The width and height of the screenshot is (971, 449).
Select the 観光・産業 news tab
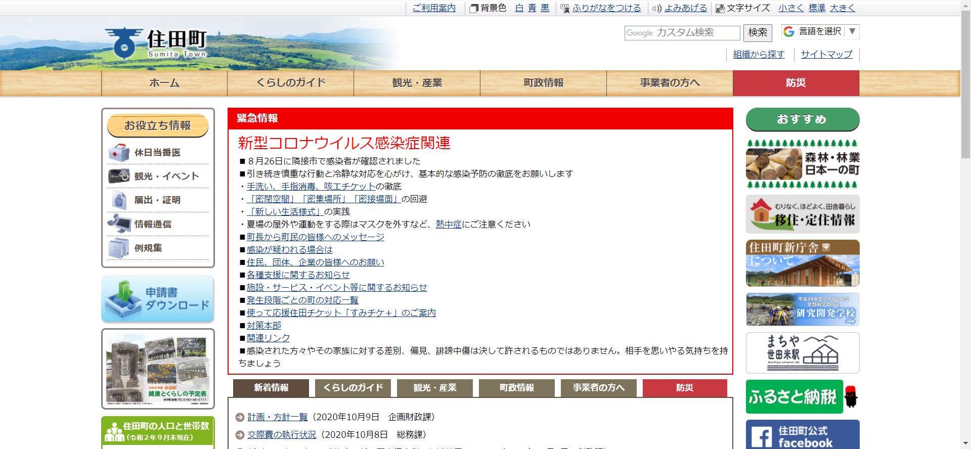click(435, 388)
